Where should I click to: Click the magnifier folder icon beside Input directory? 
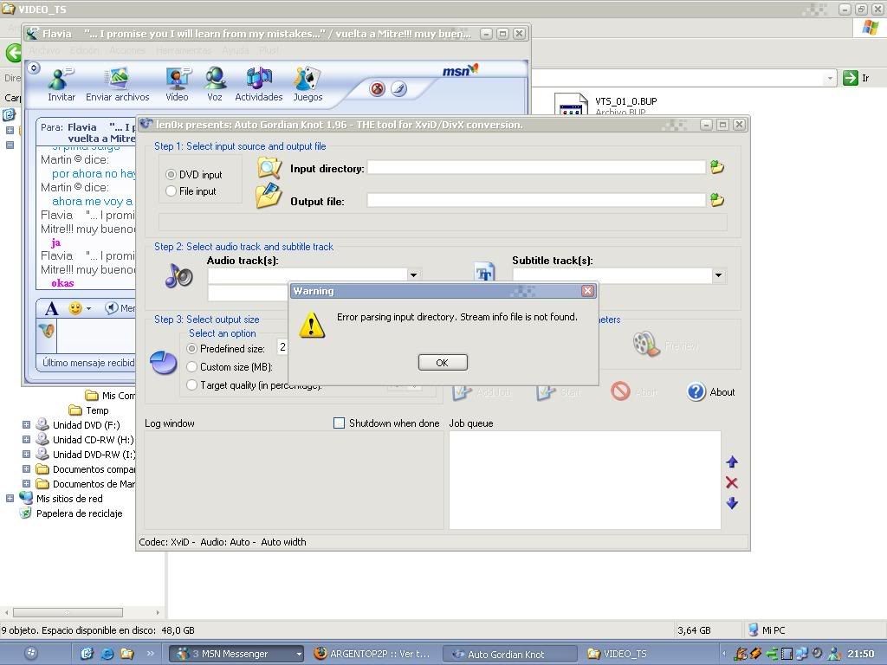pyautogui.click(x=269, y=167)
